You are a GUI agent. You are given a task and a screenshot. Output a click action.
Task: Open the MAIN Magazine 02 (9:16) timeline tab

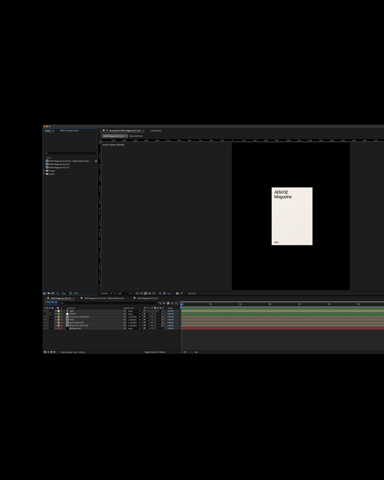tap(104, 298)
